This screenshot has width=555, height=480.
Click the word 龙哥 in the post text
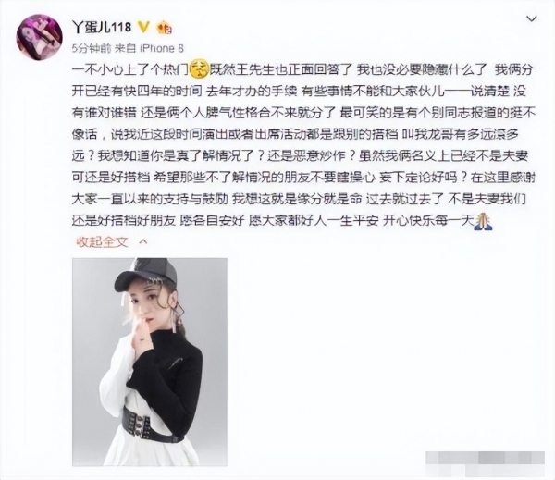438,134
